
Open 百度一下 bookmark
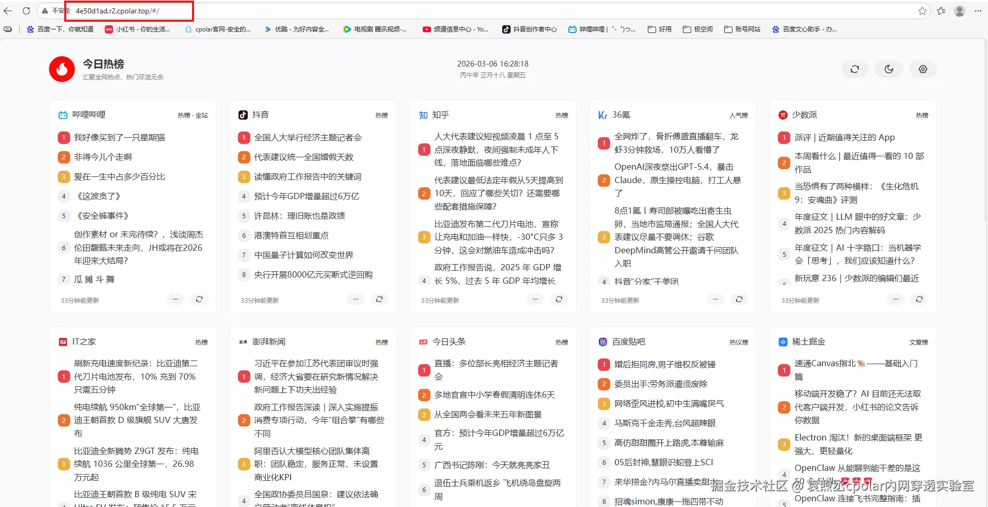point(60,29)
